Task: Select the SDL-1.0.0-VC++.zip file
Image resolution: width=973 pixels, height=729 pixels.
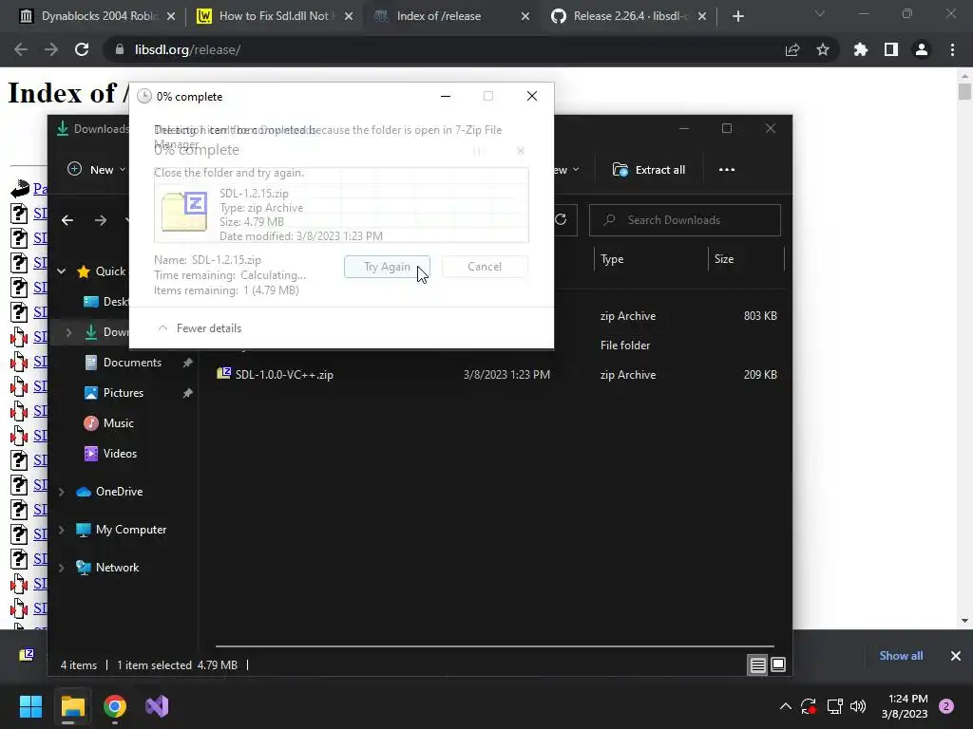Action: point(284,375)
